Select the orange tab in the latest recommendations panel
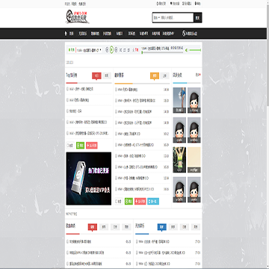This screenshot has width=269, height=269. 155,75
